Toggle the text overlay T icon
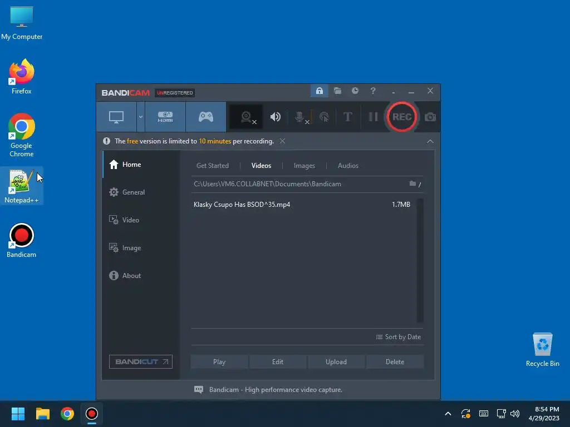The height and width of the screenshot is (427, 570). pos(348,117)
